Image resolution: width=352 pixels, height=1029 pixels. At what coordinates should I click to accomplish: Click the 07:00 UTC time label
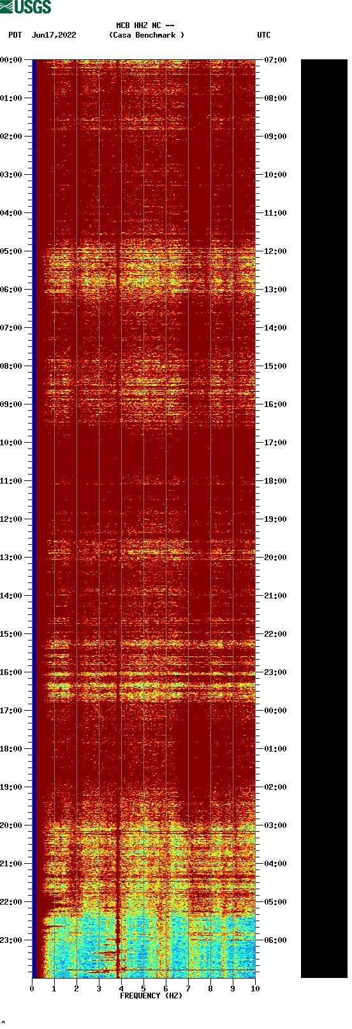(x=275, y=60)
